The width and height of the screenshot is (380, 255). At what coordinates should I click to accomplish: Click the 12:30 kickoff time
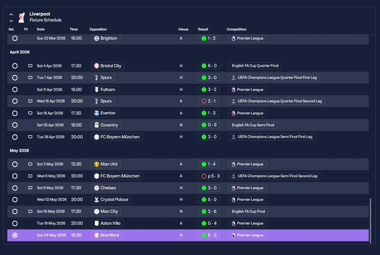(76, 164)
